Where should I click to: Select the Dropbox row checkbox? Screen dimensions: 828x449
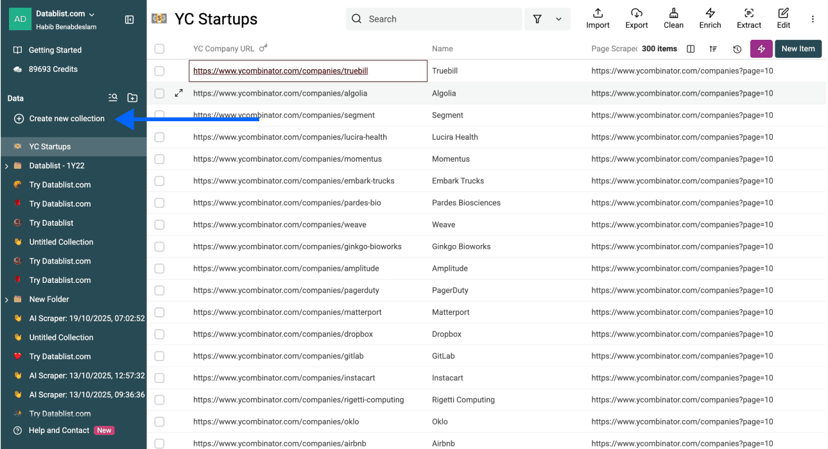159,334
